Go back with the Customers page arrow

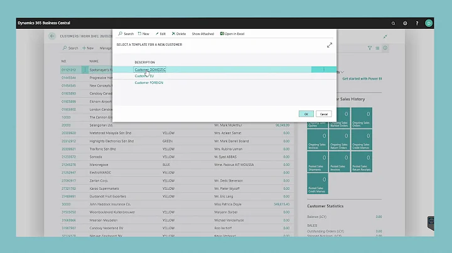(52, 36)
